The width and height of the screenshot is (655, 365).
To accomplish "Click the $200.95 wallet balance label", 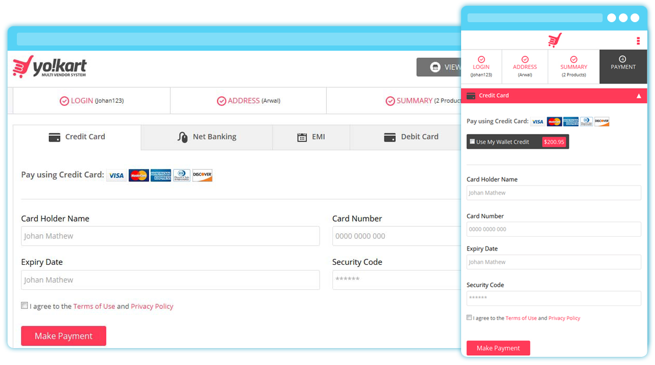I will (x=554, y=141).
